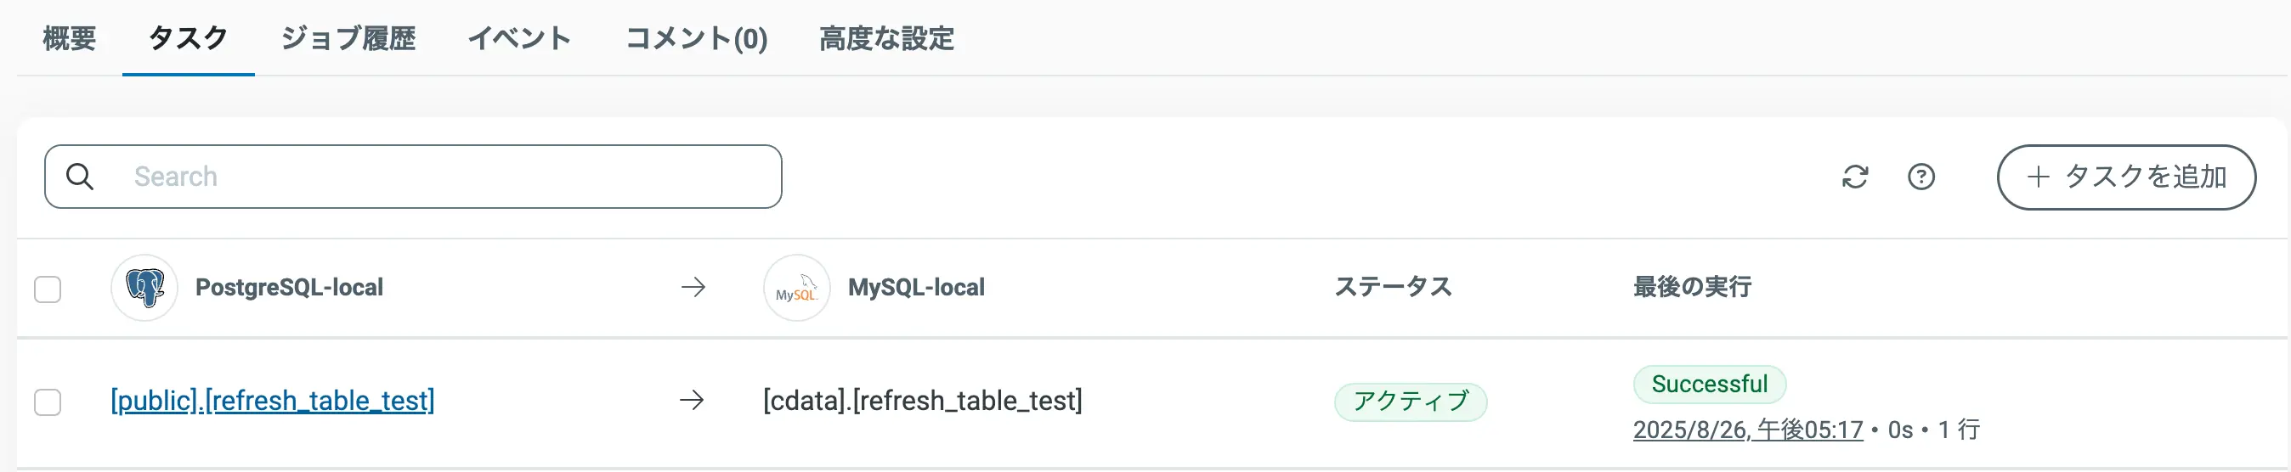The height and width of the screenshot is (472, 2291).
Task: Focus the Search input field
Action: pos(444,177)
